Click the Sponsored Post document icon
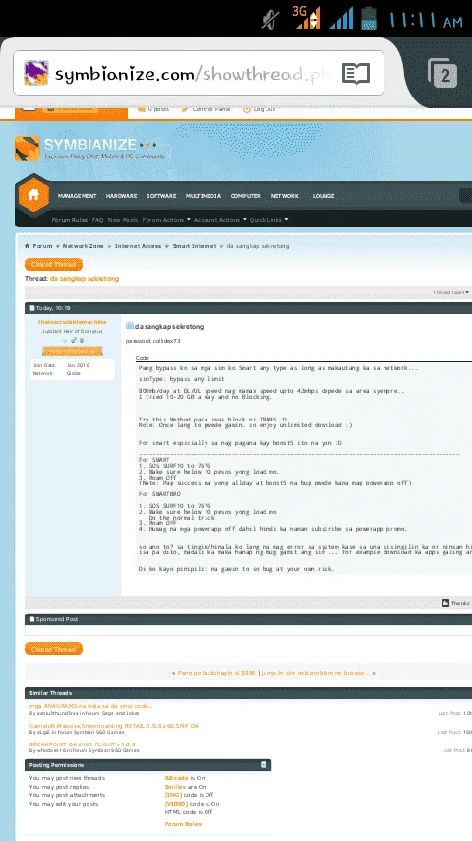 click(32, 619)
